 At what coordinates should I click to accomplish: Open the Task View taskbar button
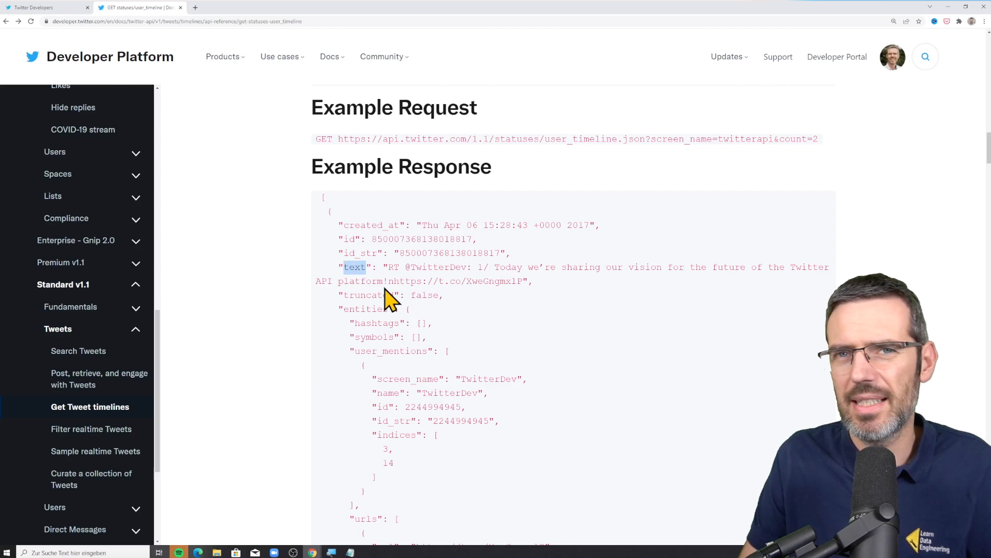(159, 552)
